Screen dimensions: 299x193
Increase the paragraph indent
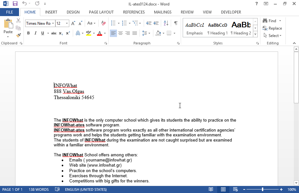coord(156,23)
